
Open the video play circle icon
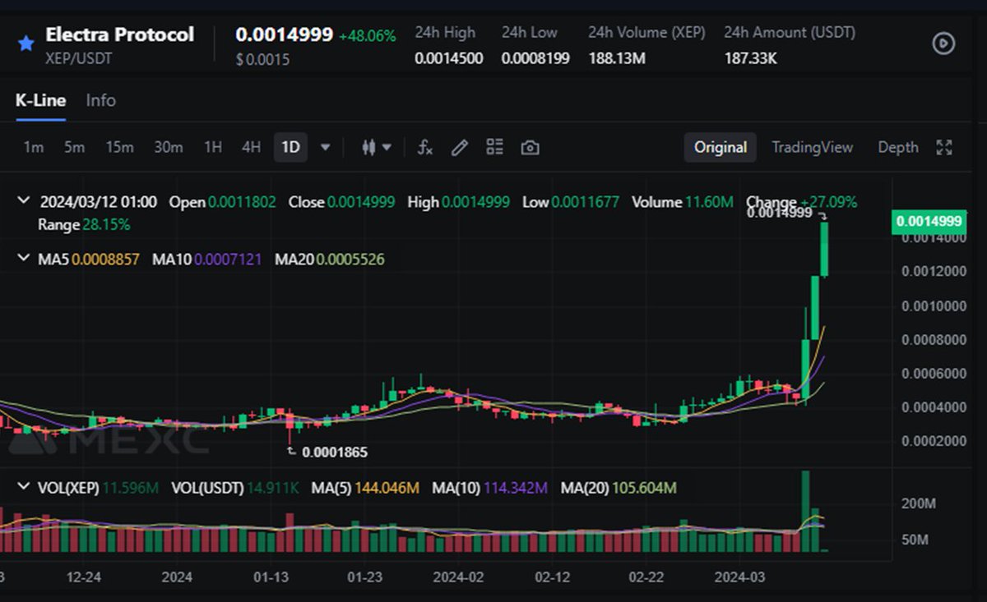pos(943,44)
